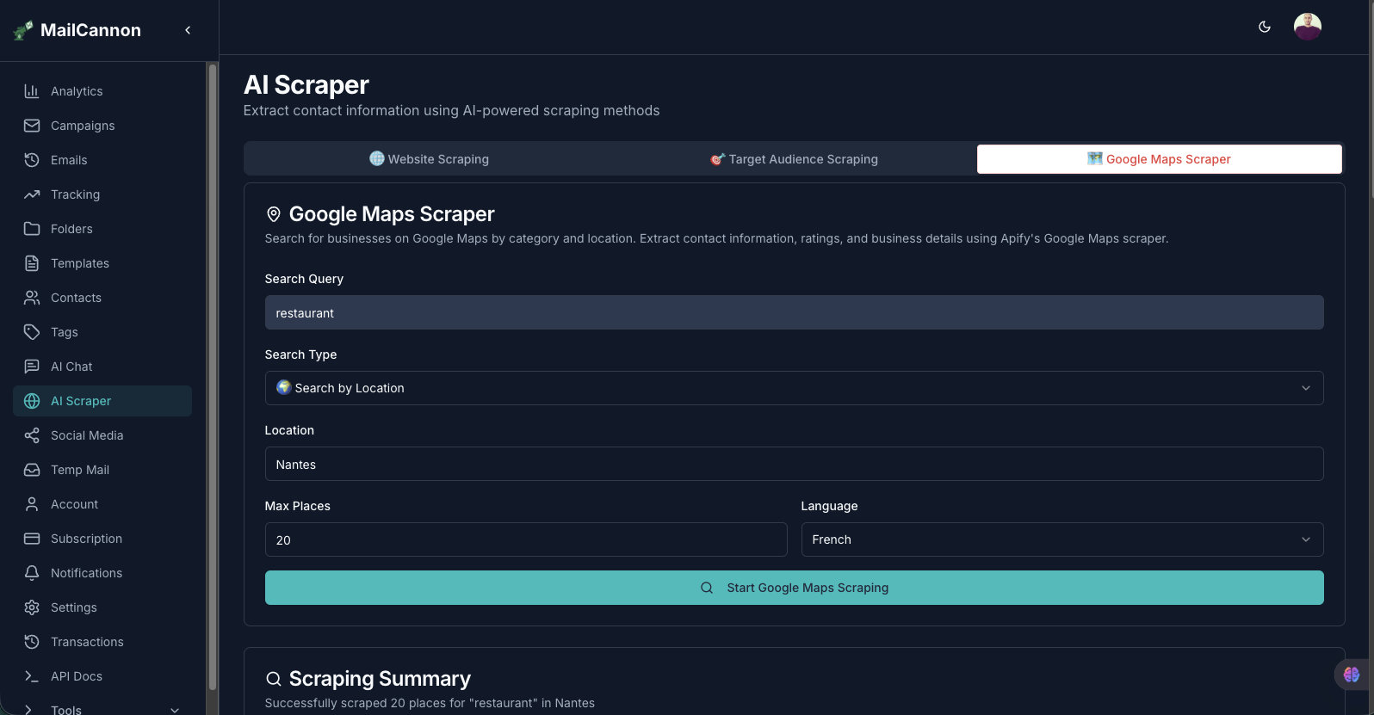The width and height of the screenshot is (1374, 715).
Task: Open Analytics from the sidebar menu
Action: (x=102, y=91)
